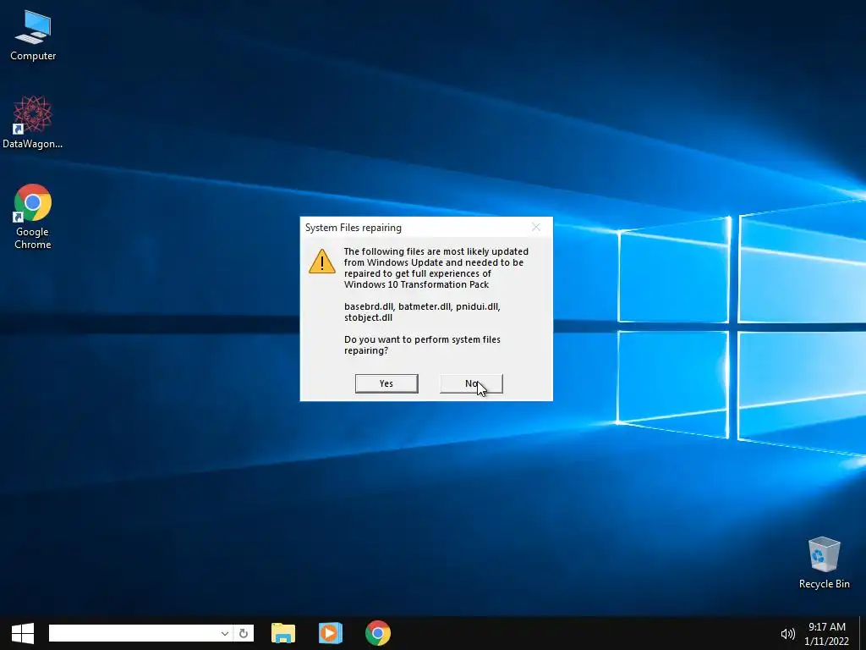Close the System Files repairing dialog
This screenshot has width=866, height=650.
535,227
